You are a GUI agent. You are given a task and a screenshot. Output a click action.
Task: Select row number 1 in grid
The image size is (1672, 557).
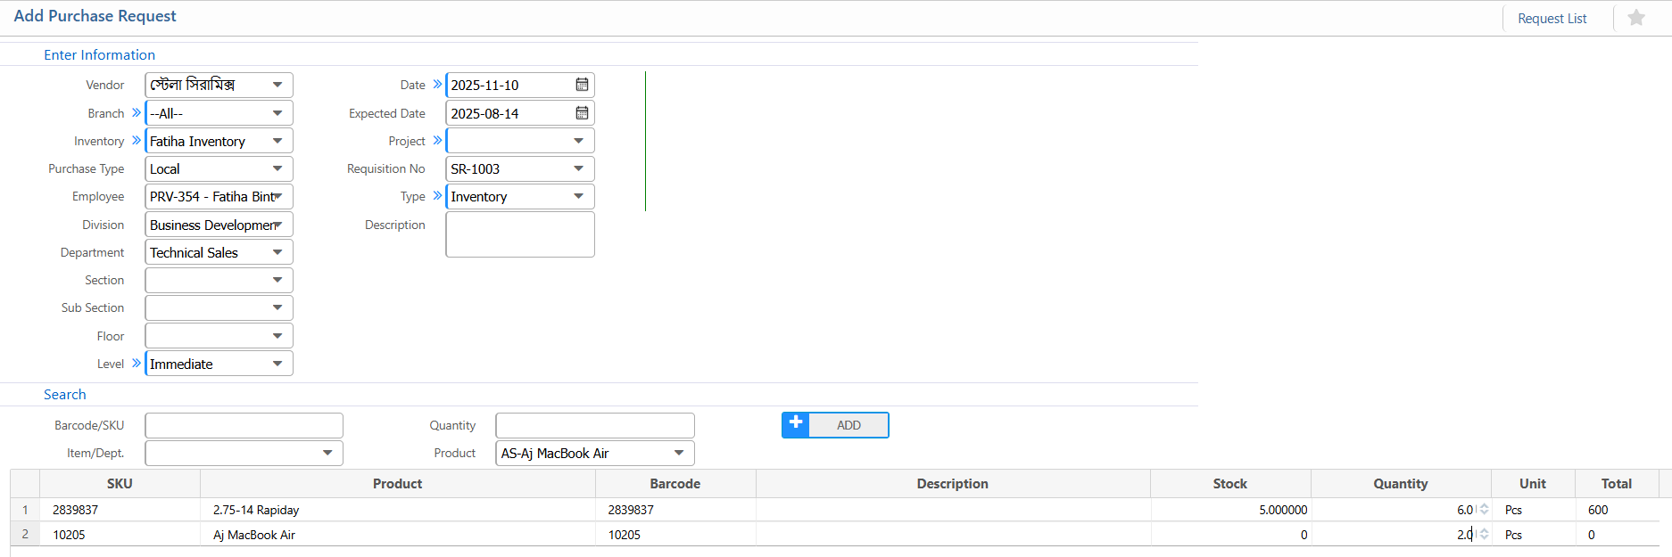click(25, 510)
